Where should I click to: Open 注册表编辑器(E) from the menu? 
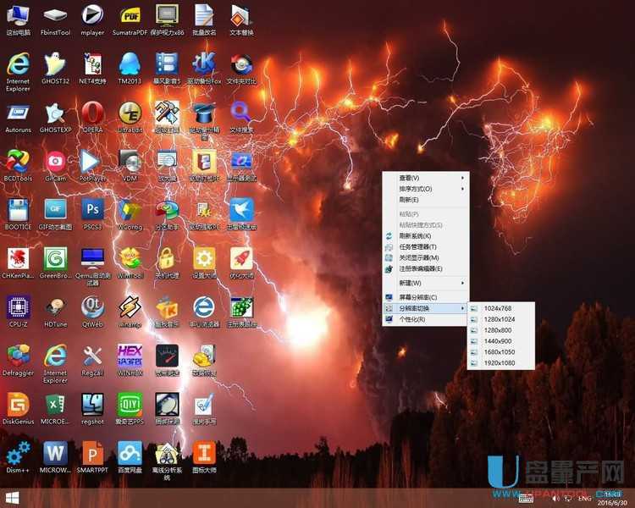coord(426,268)
